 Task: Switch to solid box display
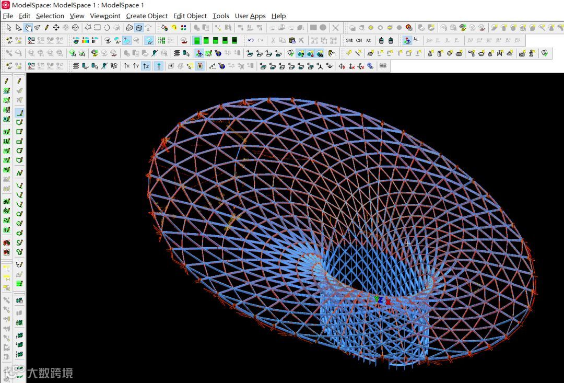click(139, 28)
